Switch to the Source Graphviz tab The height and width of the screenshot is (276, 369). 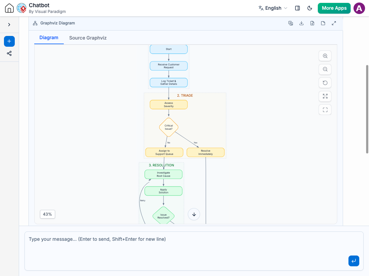(88, 38)
